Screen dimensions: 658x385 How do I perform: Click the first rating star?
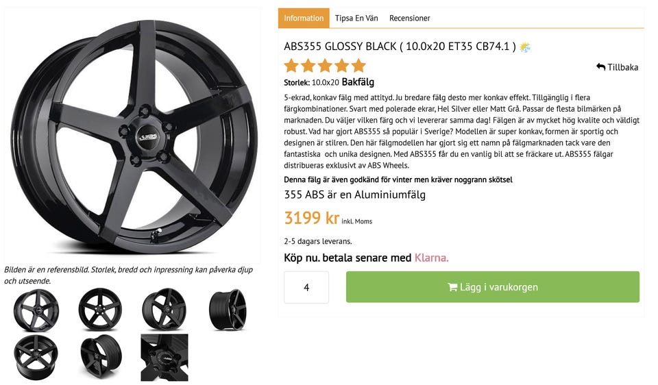(x=292, y=66)
